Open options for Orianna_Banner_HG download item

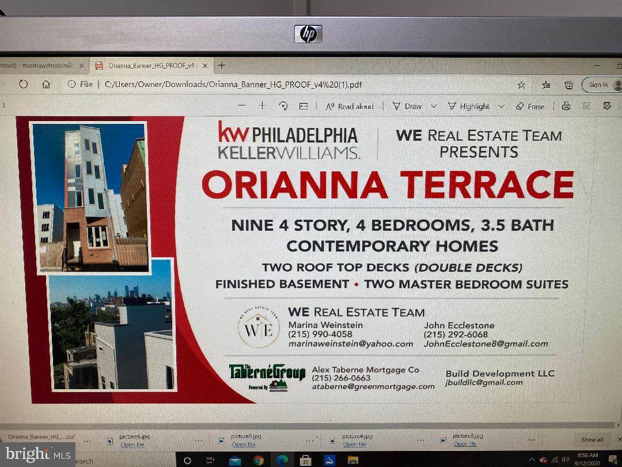[88, 441]
